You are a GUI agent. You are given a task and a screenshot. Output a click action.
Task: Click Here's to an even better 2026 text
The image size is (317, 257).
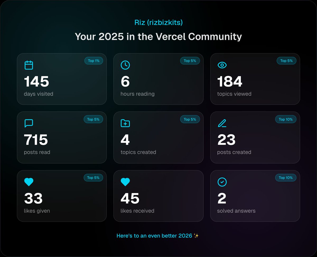[x=157, y=236]
